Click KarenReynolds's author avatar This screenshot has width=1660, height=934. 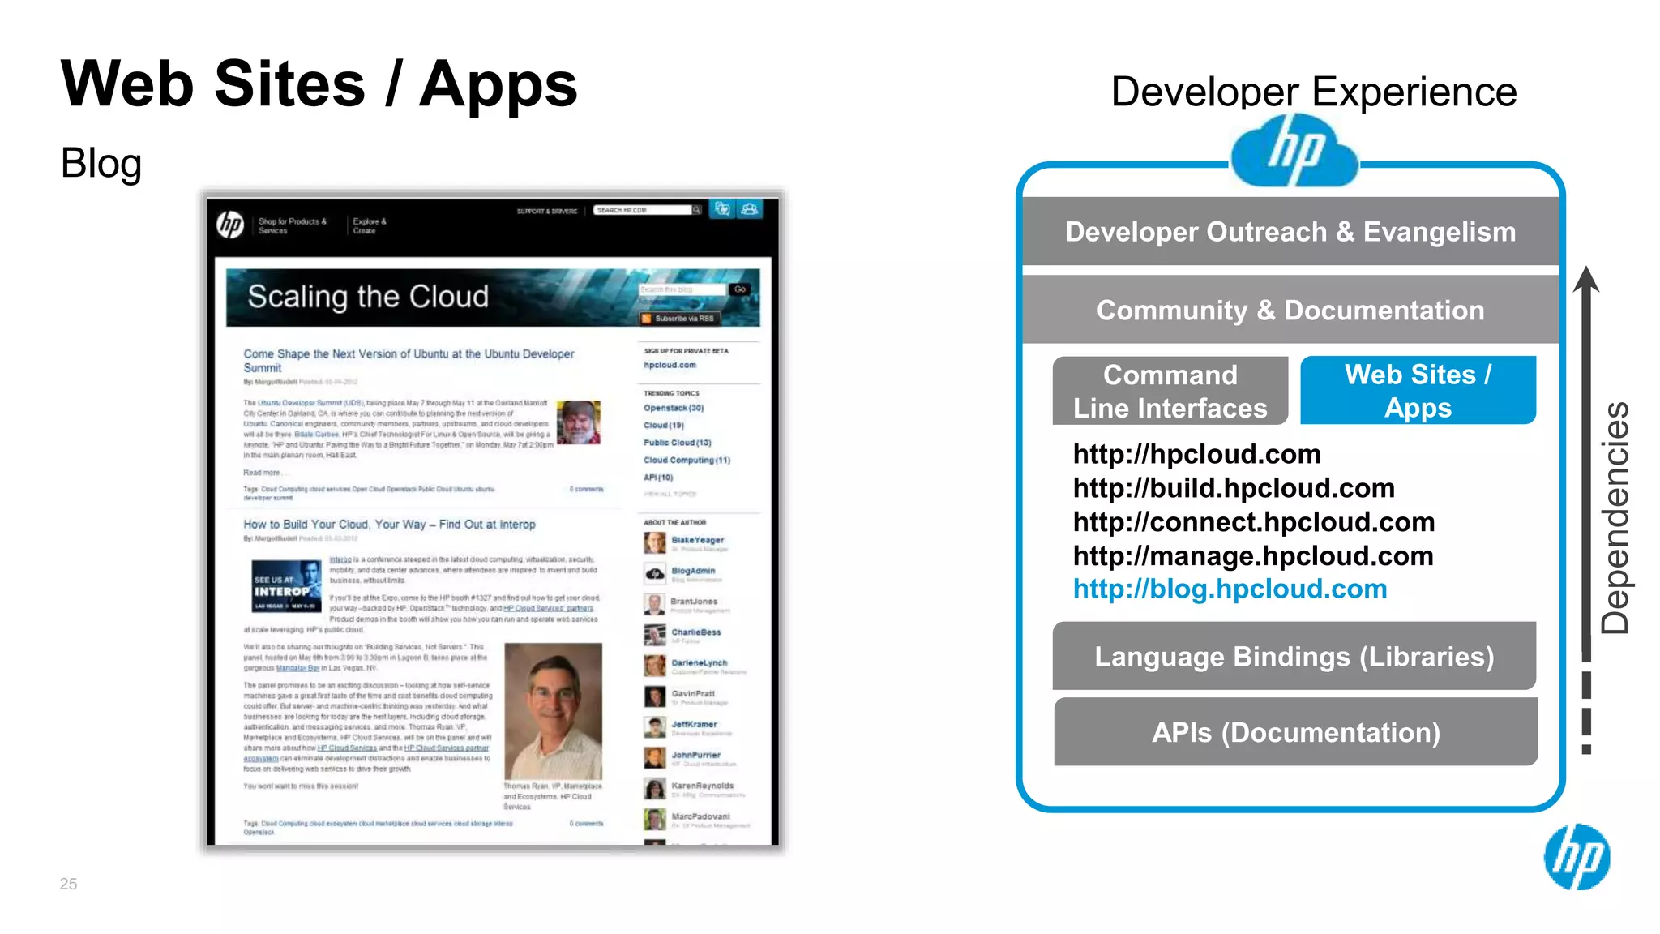[x=655, y=789]
